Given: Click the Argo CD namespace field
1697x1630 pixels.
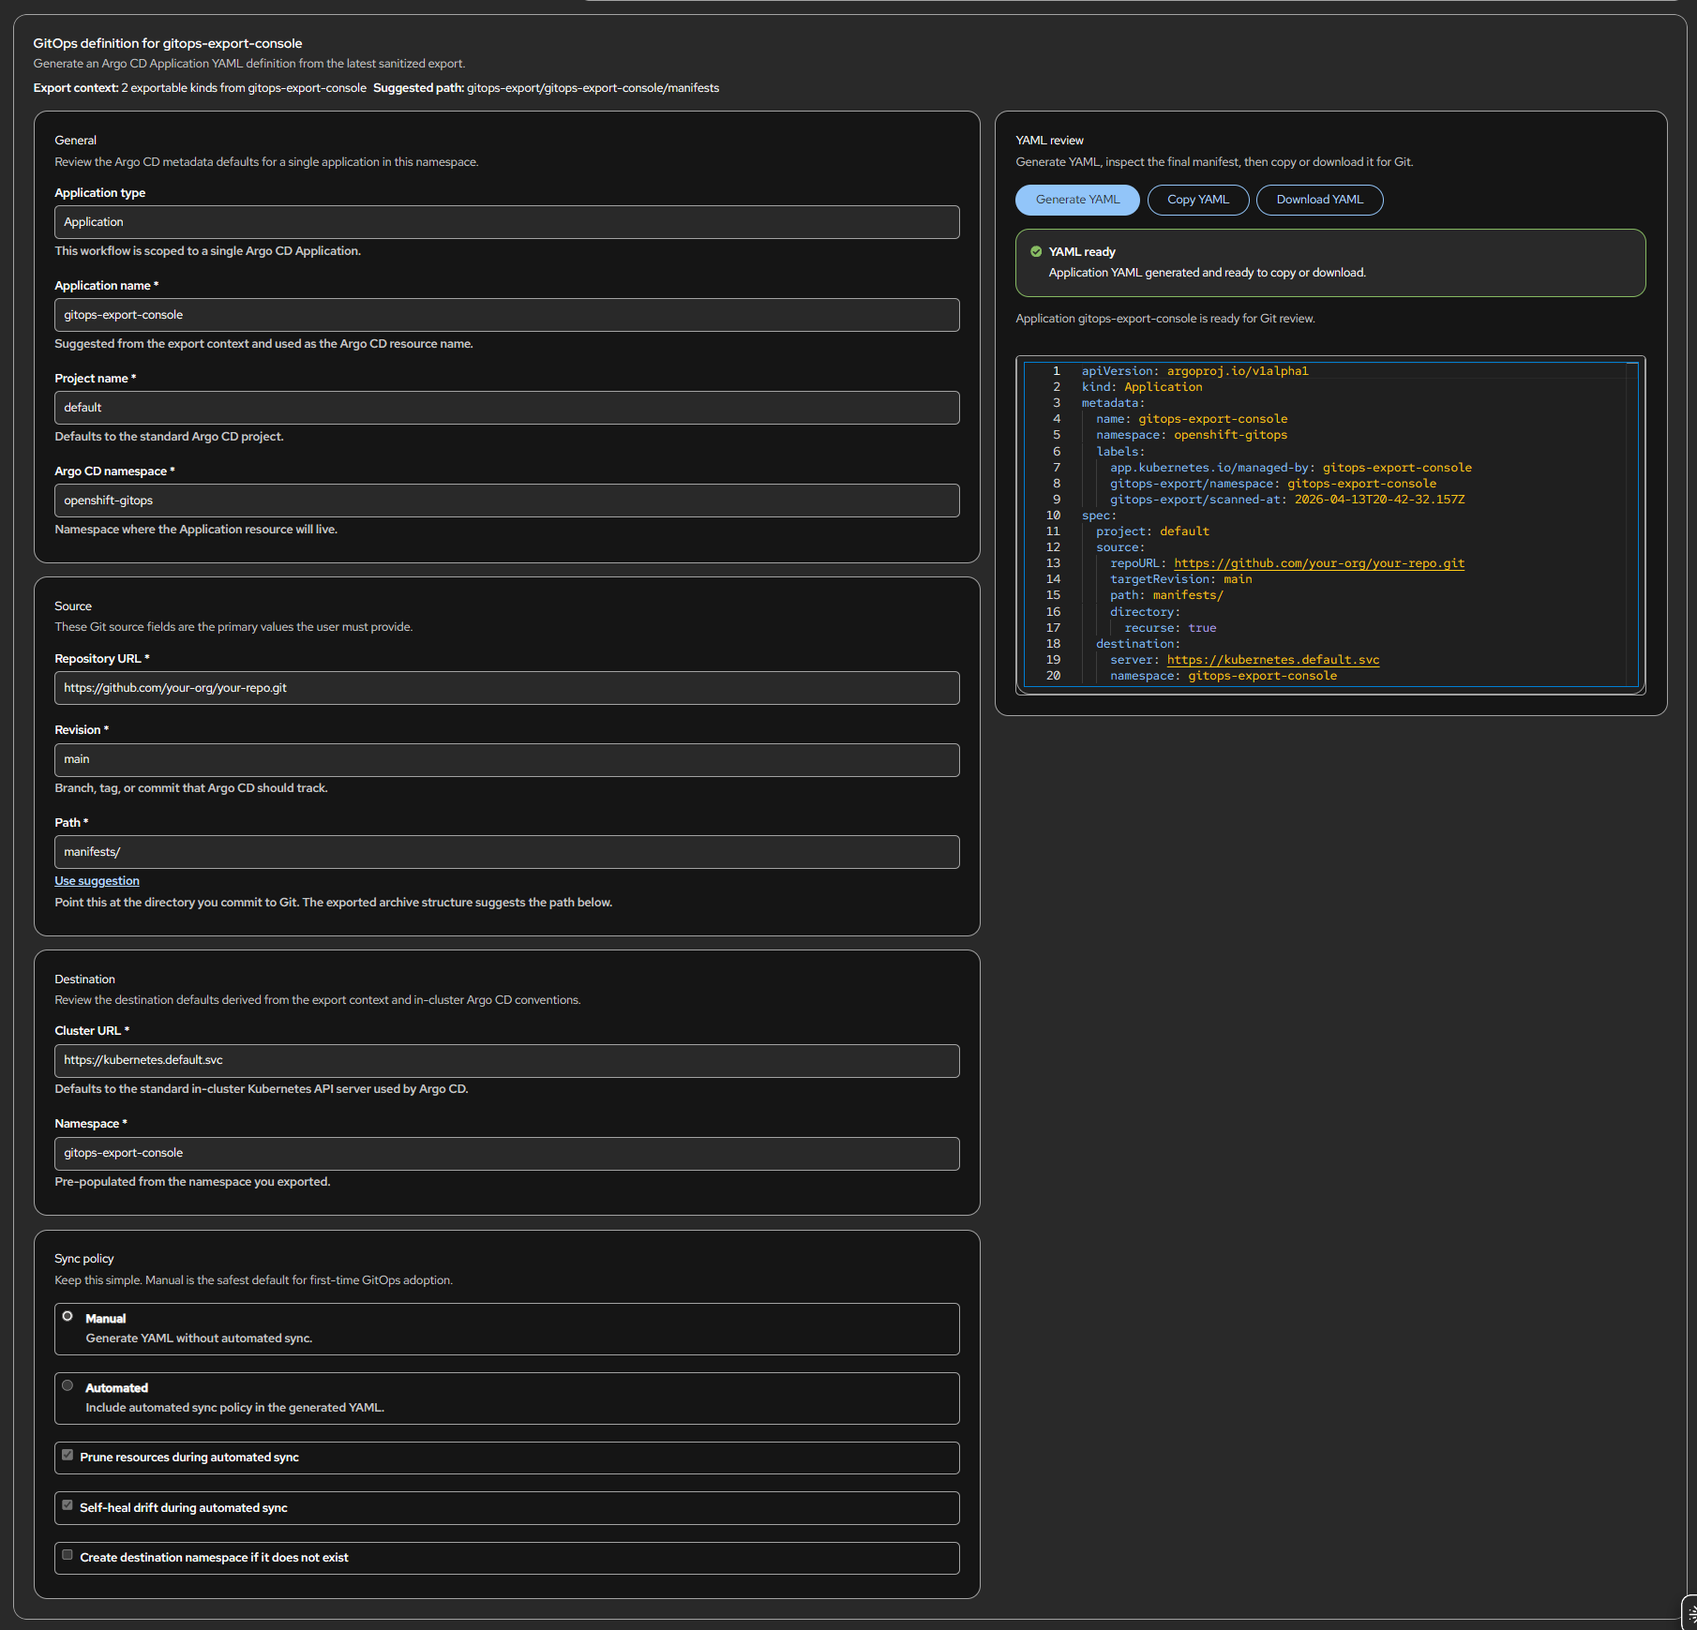Looking at the screenshot, I should (507, 501).
